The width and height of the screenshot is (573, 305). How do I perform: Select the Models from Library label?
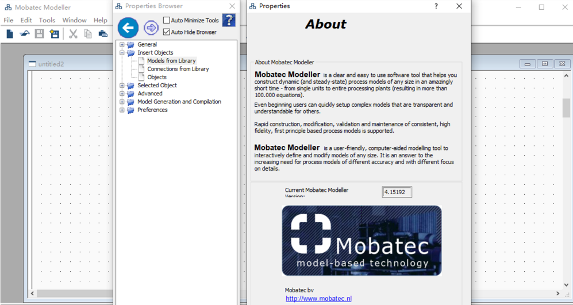click(171, 61)
